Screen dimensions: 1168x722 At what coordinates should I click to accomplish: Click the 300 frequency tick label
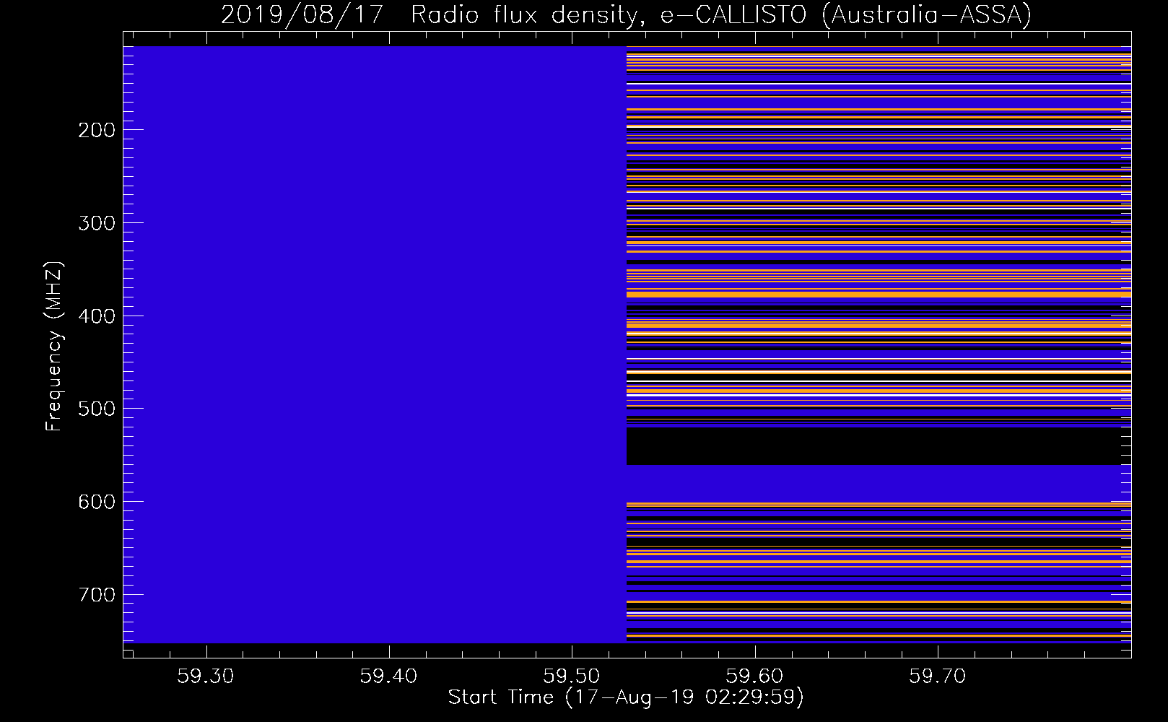[x=96, y=223]
